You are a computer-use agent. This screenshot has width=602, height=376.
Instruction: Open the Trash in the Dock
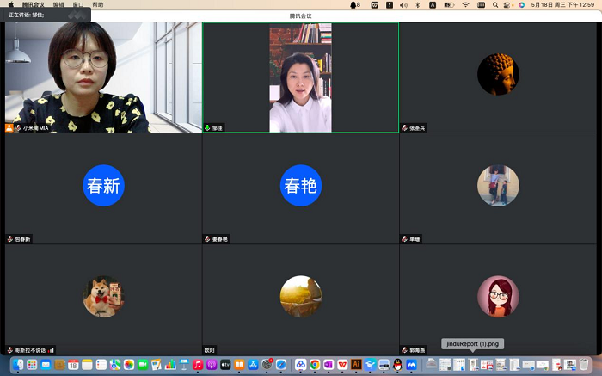pos(584,365)
